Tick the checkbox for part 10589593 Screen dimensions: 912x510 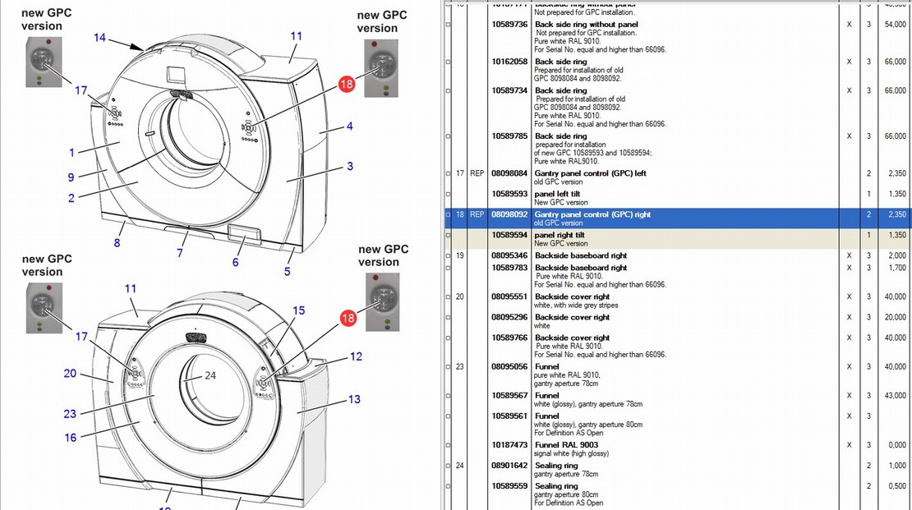[x=448, y=195]
